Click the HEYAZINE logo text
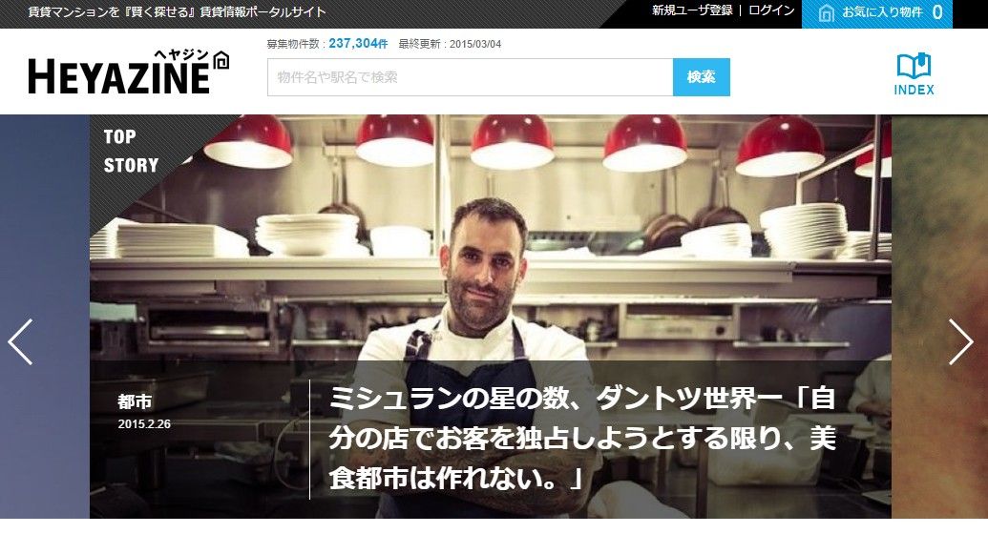 click(118, 77)
